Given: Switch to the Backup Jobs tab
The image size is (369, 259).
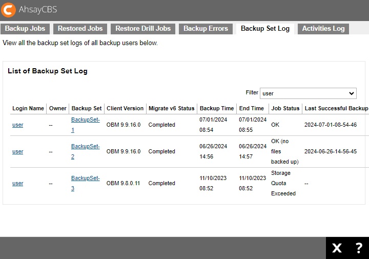Looking at the screenshot, I should pos(25,29).
